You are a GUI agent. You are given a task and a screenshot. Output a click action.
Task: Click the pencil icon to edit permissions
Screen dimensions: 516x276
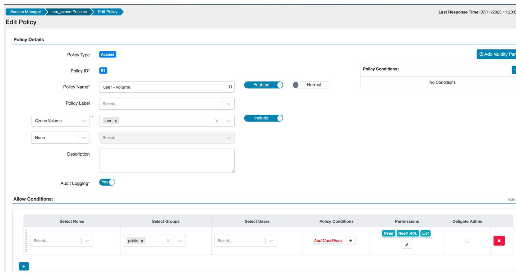[407, 245]
